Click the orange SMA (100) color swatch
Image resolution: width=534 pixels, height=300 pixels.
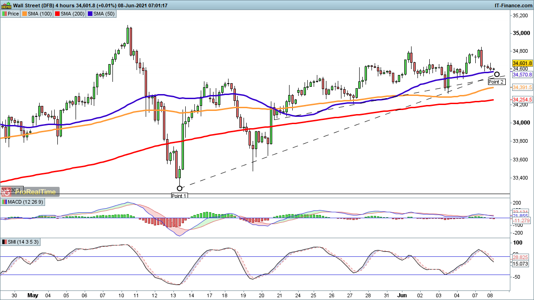tap(25, 14)
